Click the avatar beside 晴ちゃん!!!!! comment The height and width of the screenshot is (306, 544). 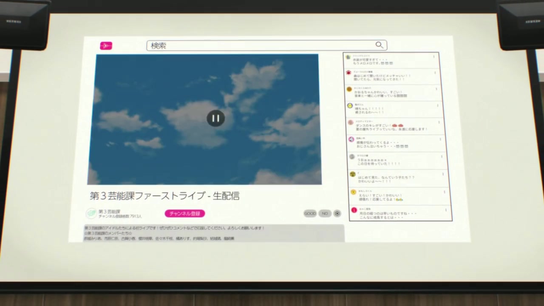click(x=350, y=105)
